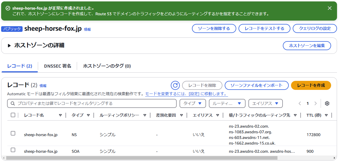Sort by 値/トラフィックのルーティング先 column arrow
The height and width of the screenshot is (162, 339).
295,115
